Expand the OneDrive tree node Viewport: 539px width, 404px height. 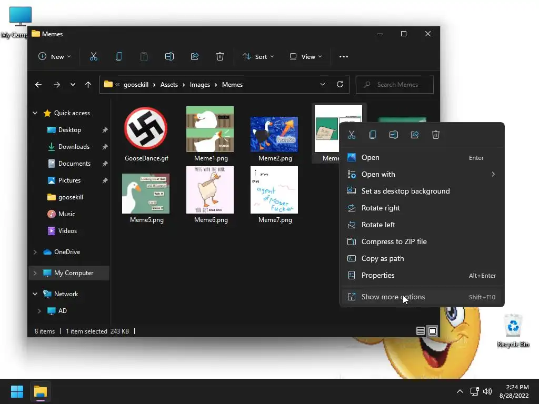[35, 252]
